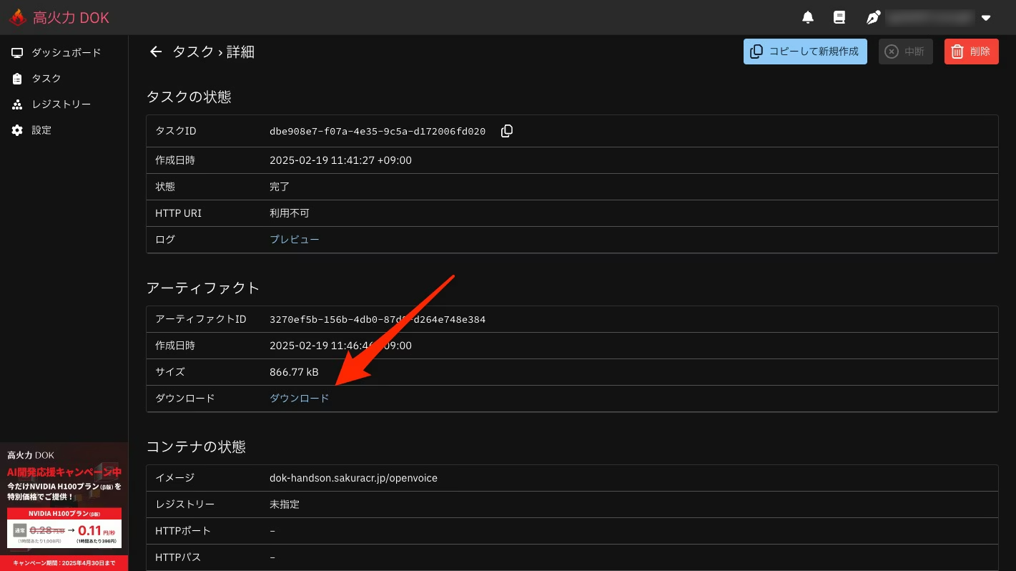Viewport: 1016px width, 571px height.
Task: Click the task clipboard icon in sidebar
Action: pyautogui.click(x=17, y=79)
